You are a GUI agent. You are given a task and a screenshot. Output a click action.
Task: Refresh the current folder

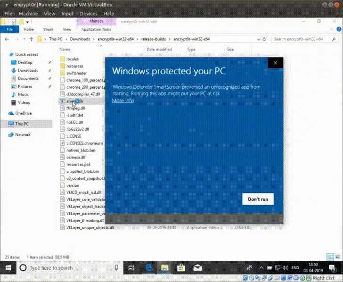point(264,39)
